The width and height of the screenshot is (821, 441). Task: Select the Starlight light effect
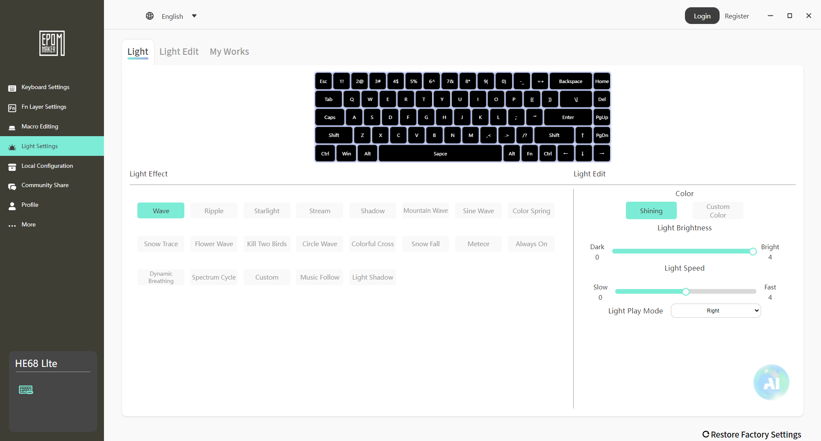pyautogui.click(x=267, y=211)
